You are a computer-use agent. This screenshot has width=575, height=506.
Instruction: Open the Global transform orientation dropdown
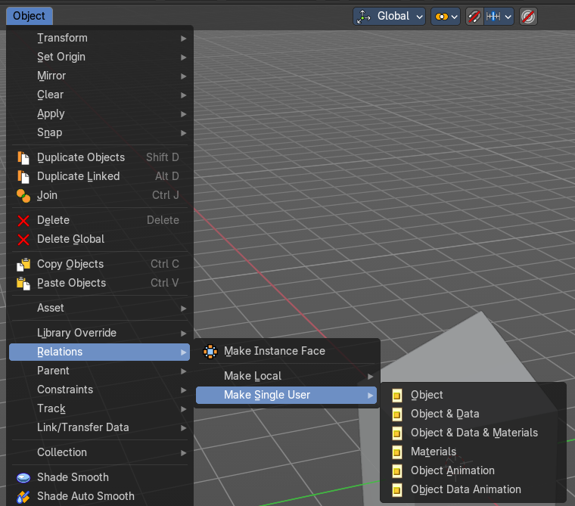(x=389, y=17)
